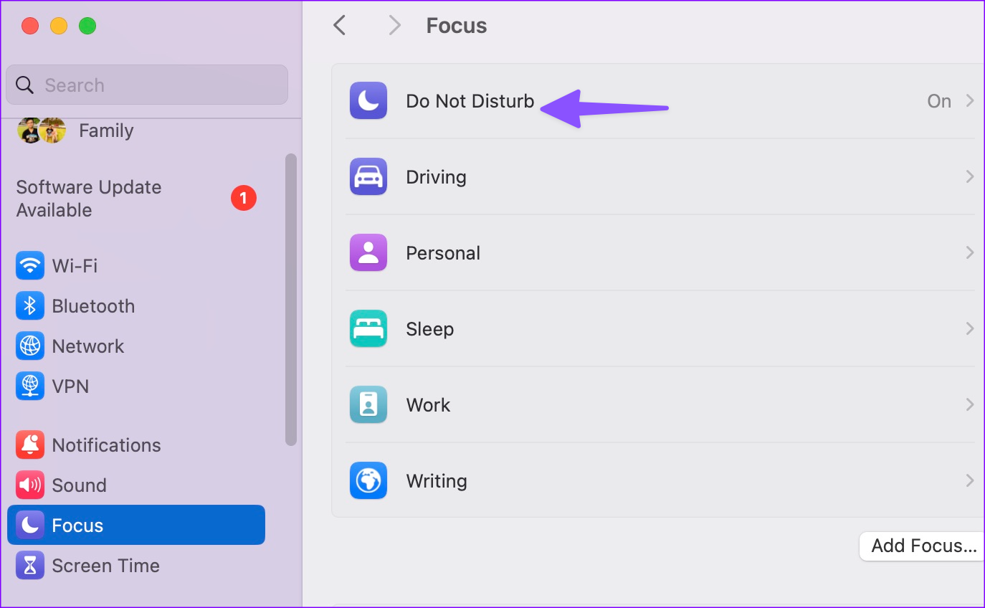Click the sidebar scrollbar
Viewport: 985px width, 608px height.
(290, 299)
